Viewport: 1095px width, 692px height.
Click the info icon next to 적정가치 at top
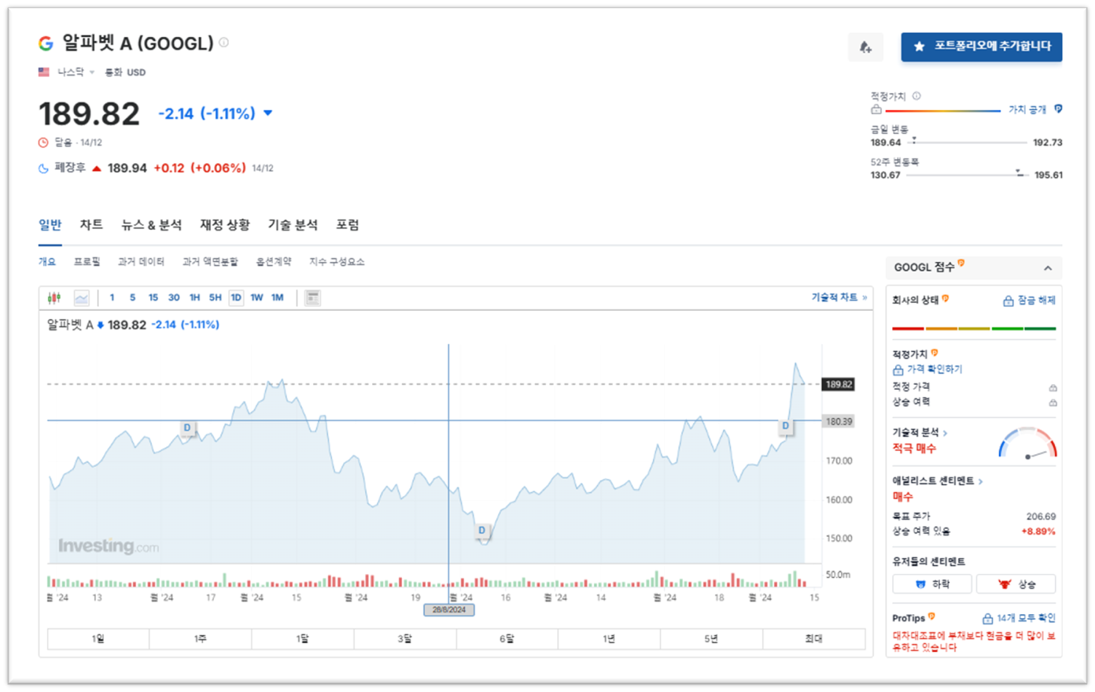pos(916,96)
